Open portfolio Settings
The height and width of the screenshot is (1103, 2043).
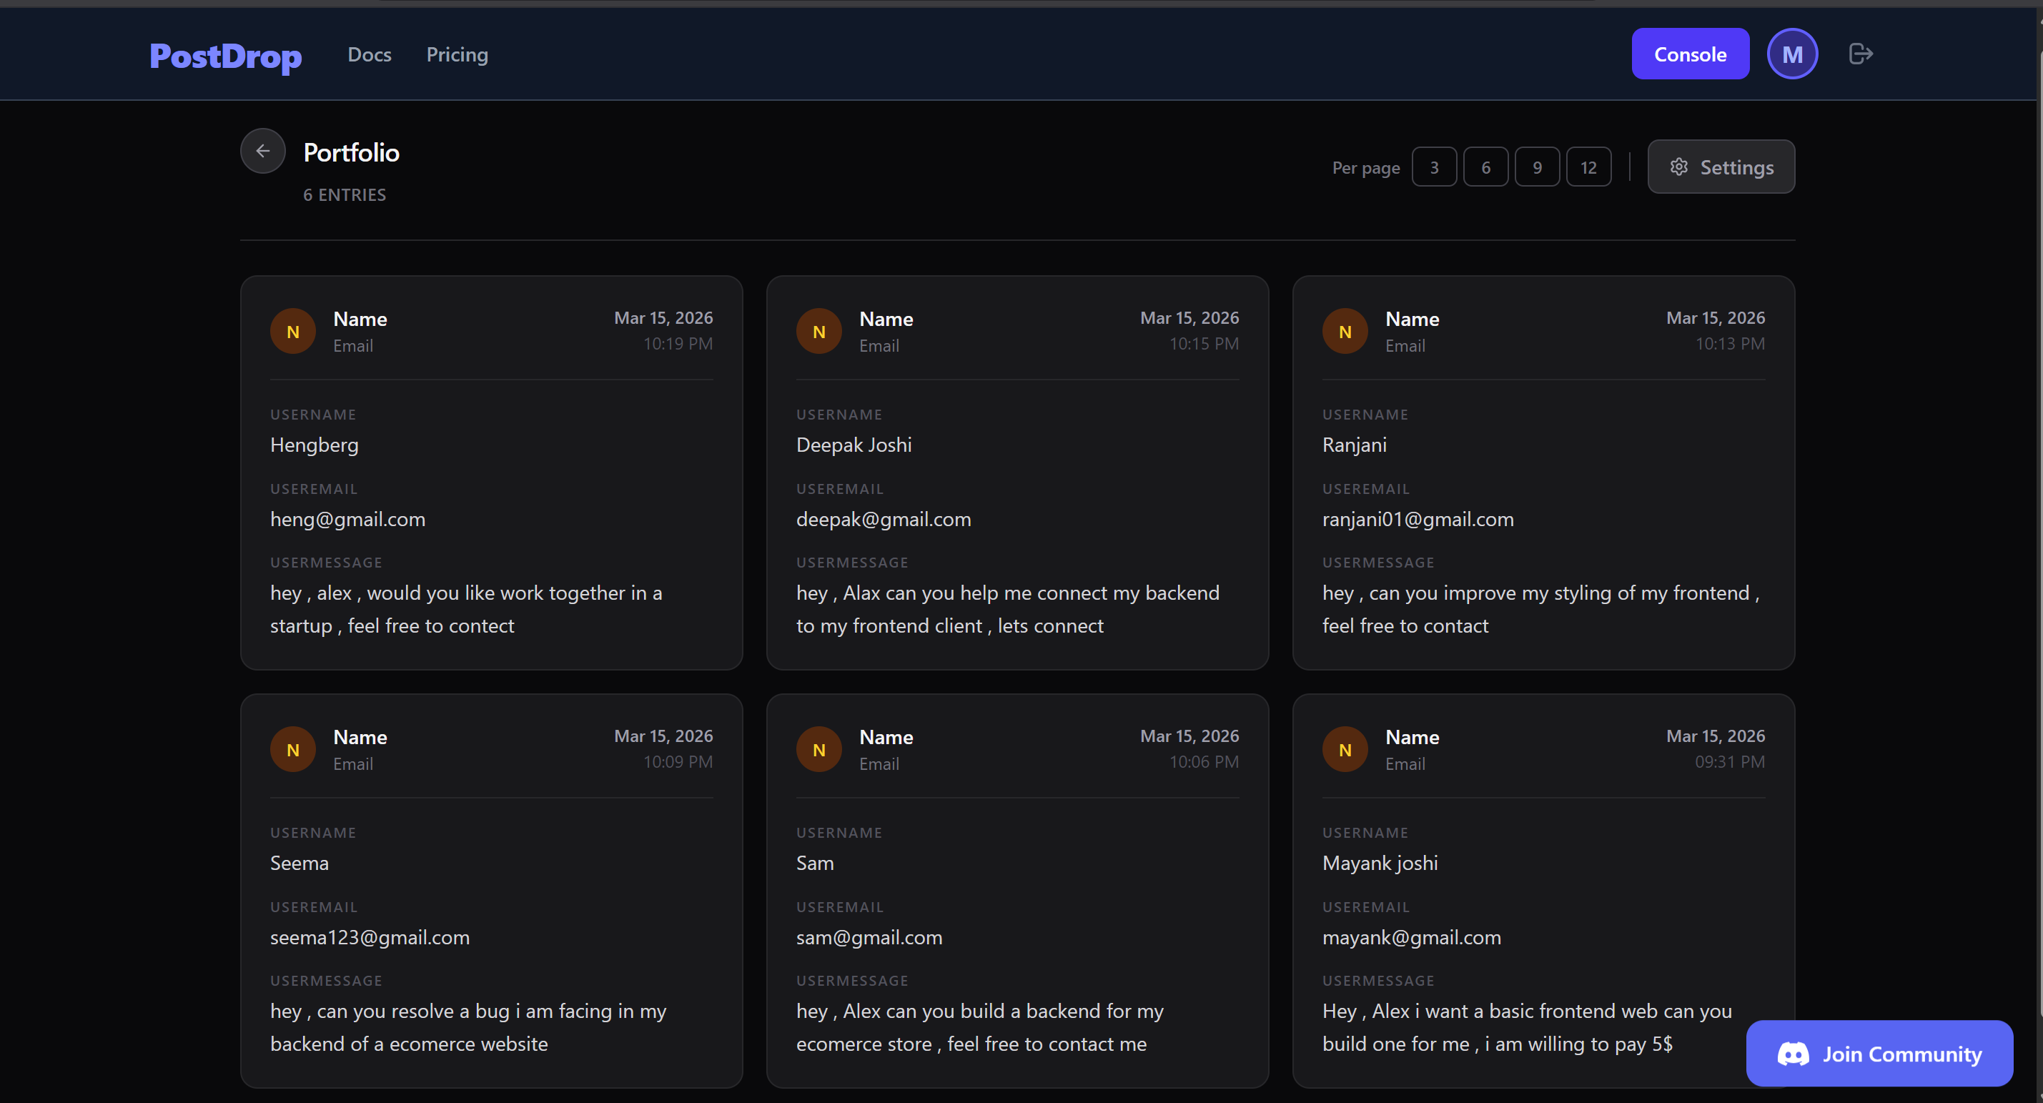pyautogui.click(x=1721, y=167)
